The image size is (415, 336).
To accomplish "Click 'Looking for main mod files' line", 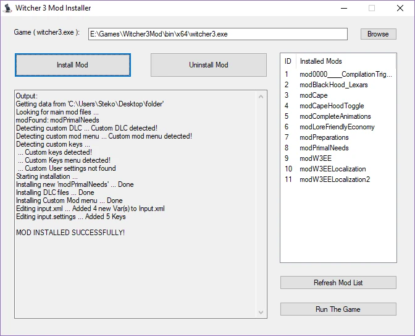I will coord(57,112).
